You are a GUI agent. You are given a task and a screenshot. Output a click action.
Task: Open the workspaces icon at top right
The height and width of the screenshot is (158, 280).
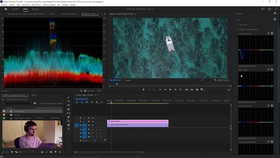263,9
